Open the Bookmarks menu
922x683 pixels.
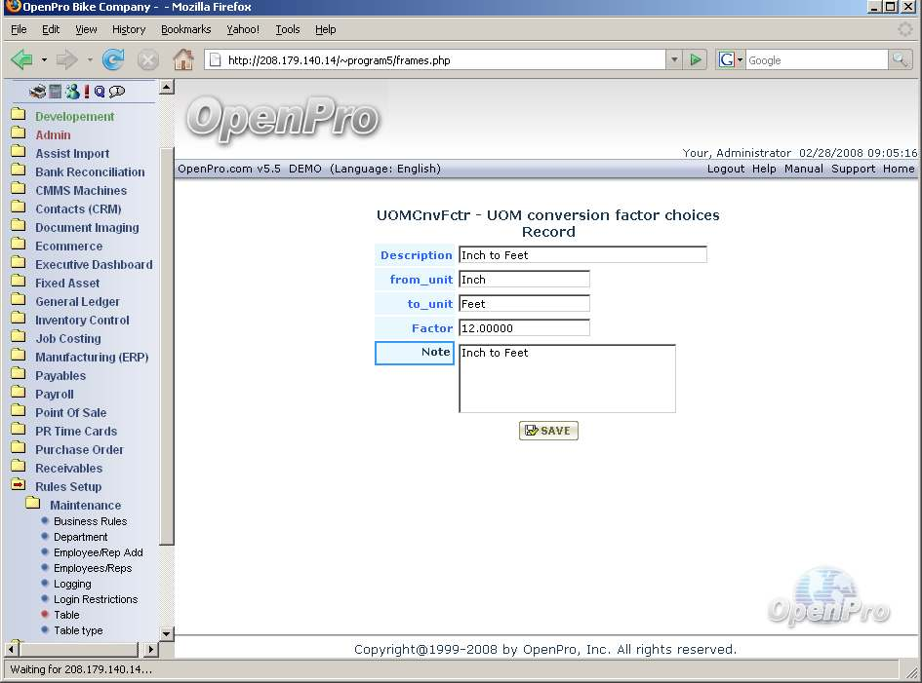point(185,30)
